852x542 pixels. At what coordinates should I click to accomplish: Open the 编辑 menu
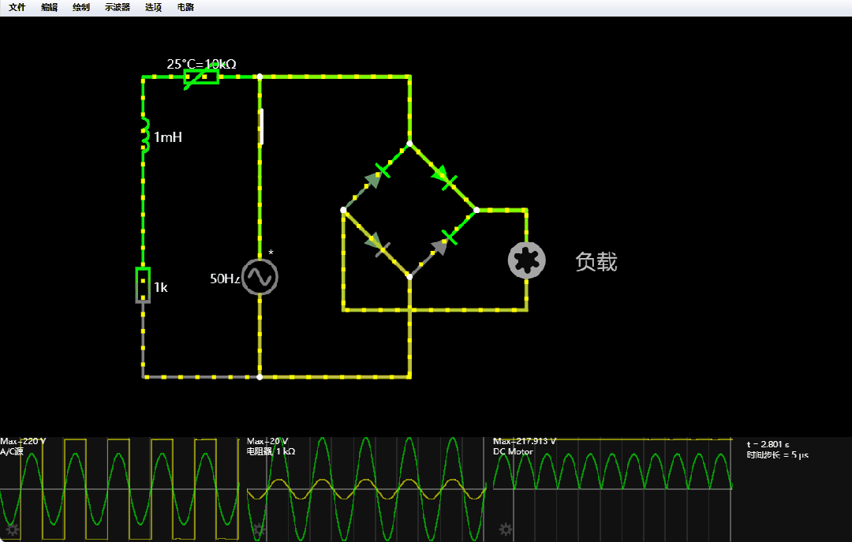click(x=49, y=7)
